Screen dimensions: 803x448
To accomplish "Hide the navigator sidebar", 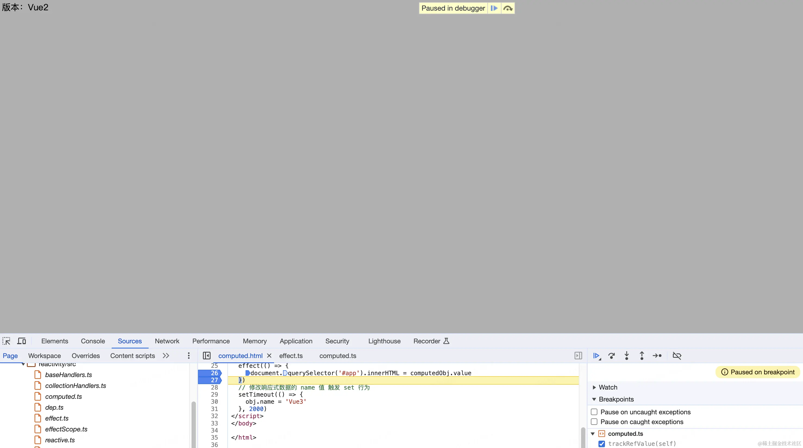I will coord(207,356).
